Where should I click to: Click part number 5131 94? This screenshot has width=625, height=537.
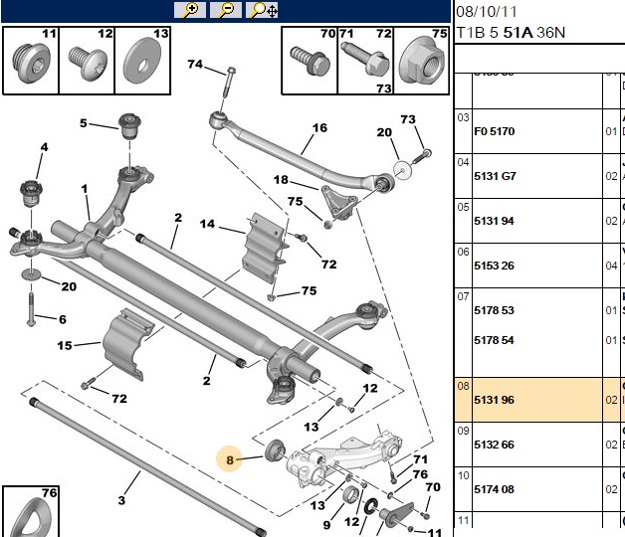[x=494, y=221]
